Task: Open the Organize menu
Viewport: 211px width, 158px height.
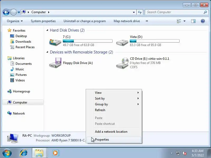Action: click(15, 21)
